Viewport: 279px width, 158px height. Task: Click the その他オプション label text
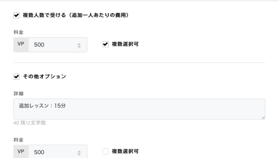44,76
